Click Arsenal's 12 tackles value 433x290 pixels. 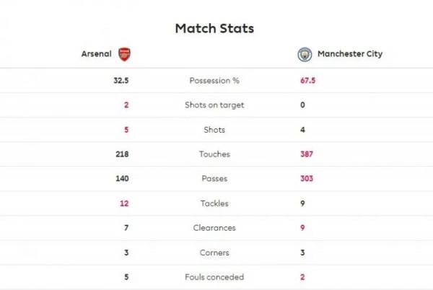click(x=124, y=203)
